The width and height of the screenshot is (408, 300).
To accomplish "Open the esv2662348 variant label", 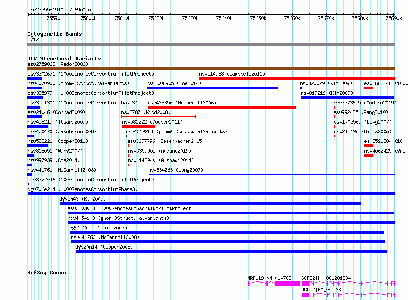I will pyautogui.click(x=386, y=83).
